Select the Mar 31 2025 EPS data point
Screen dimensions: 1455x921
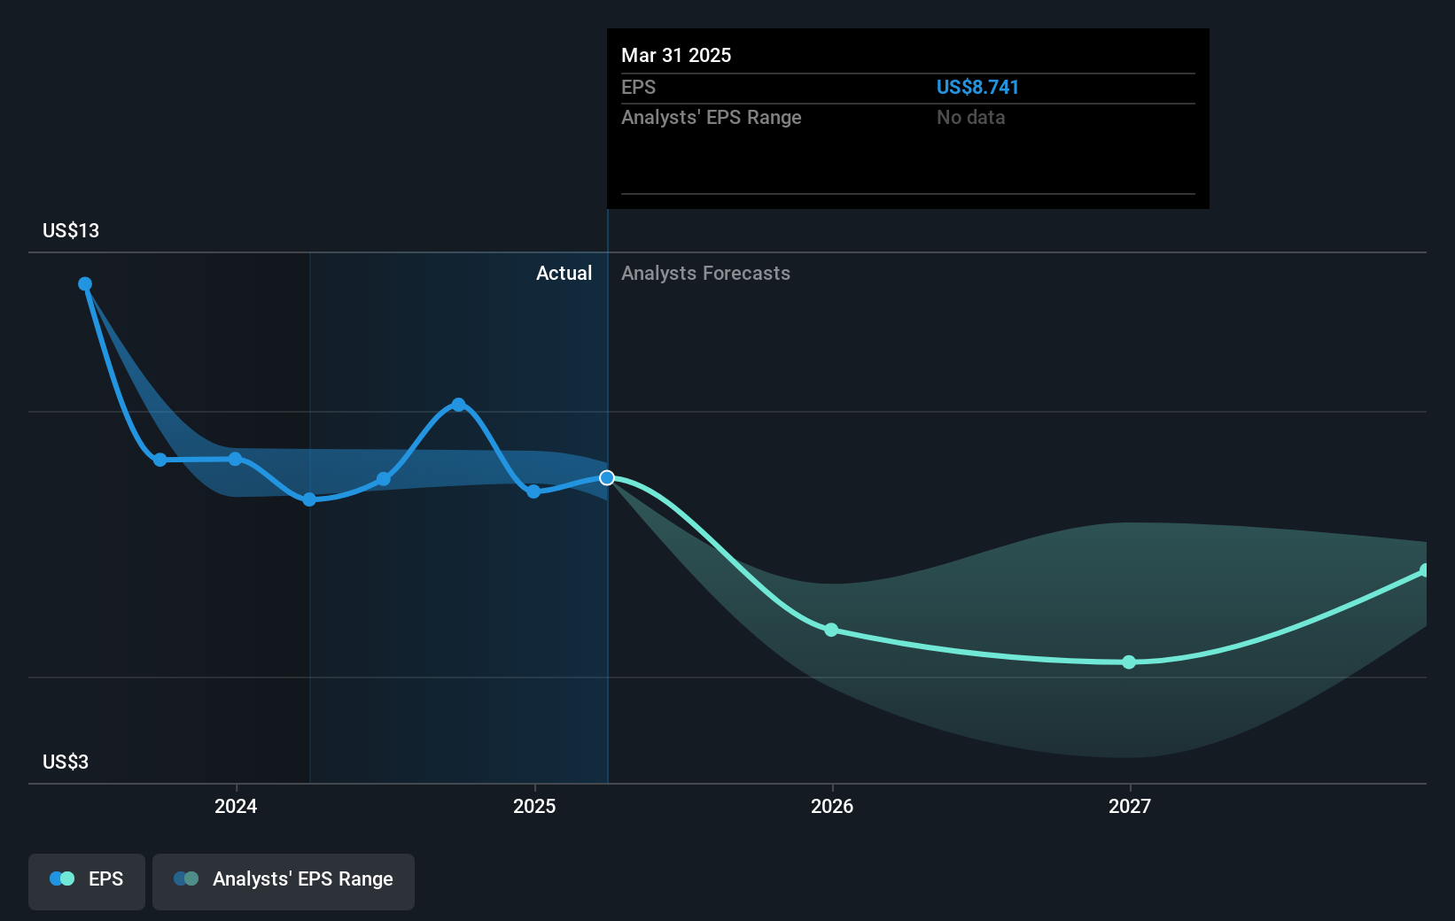pyautogui.click(x=607, y=478)
